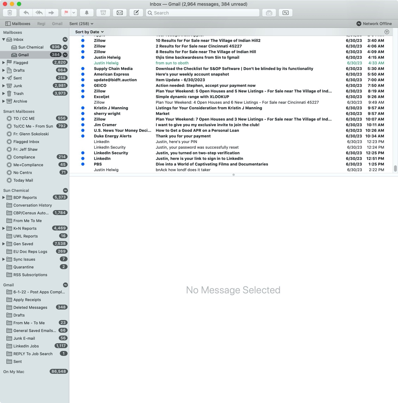Click the unread dot next to the PBS message
Viewport: 398px width, 403px height.
click(82, 164)
